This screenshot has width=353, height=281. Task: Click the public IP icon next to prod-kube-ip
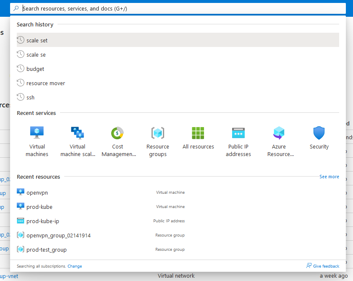click(21, 221)
